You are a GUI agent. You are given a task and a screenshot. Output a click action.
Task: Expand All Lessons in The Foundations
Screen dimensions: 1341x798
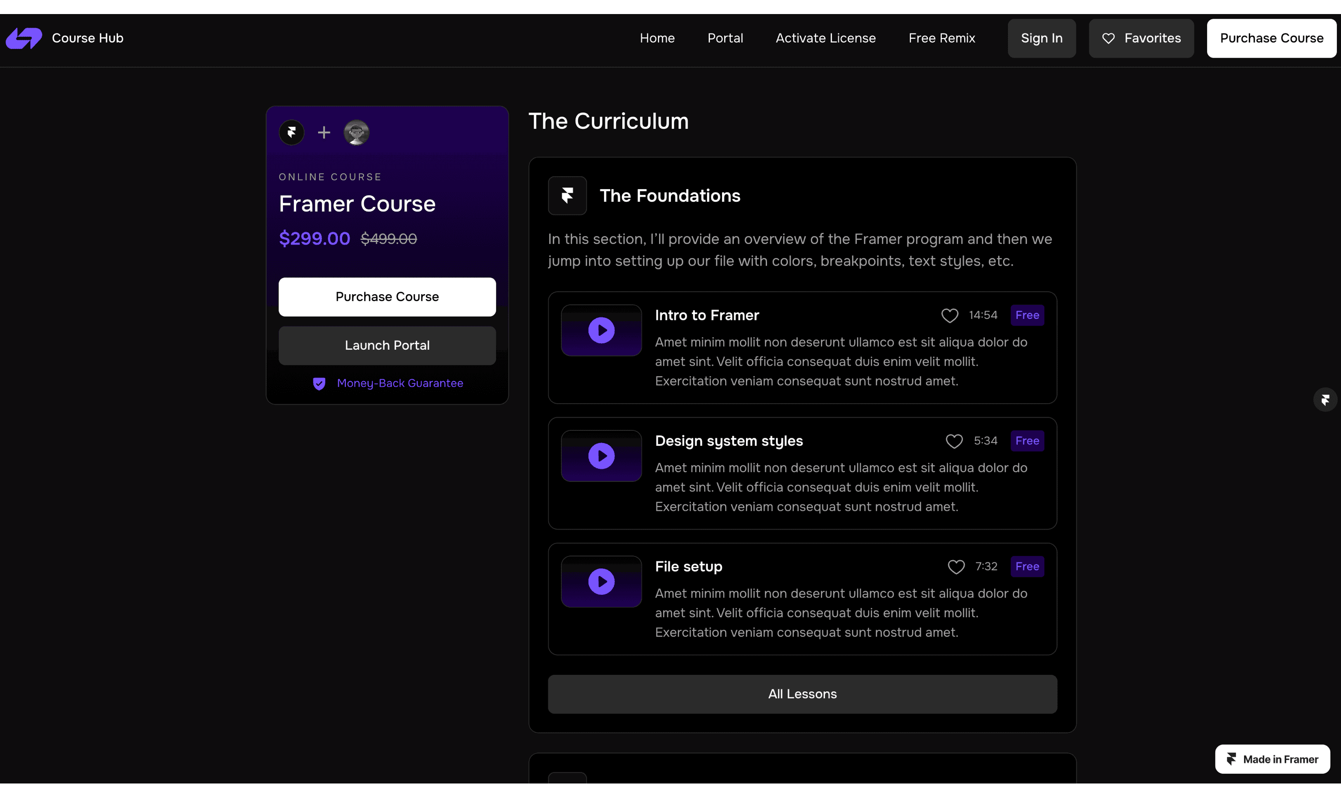pos(802,694)
